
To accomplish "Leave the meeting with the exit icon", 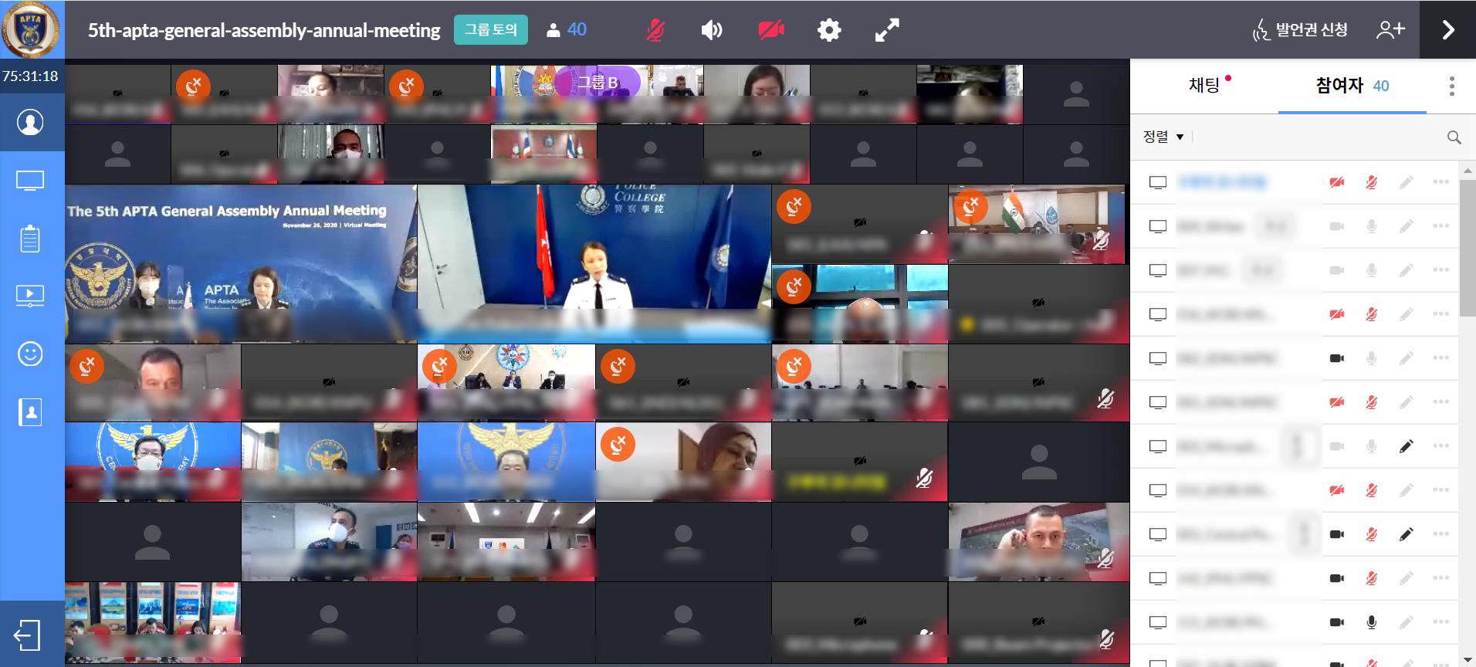I will click(27, 635).
